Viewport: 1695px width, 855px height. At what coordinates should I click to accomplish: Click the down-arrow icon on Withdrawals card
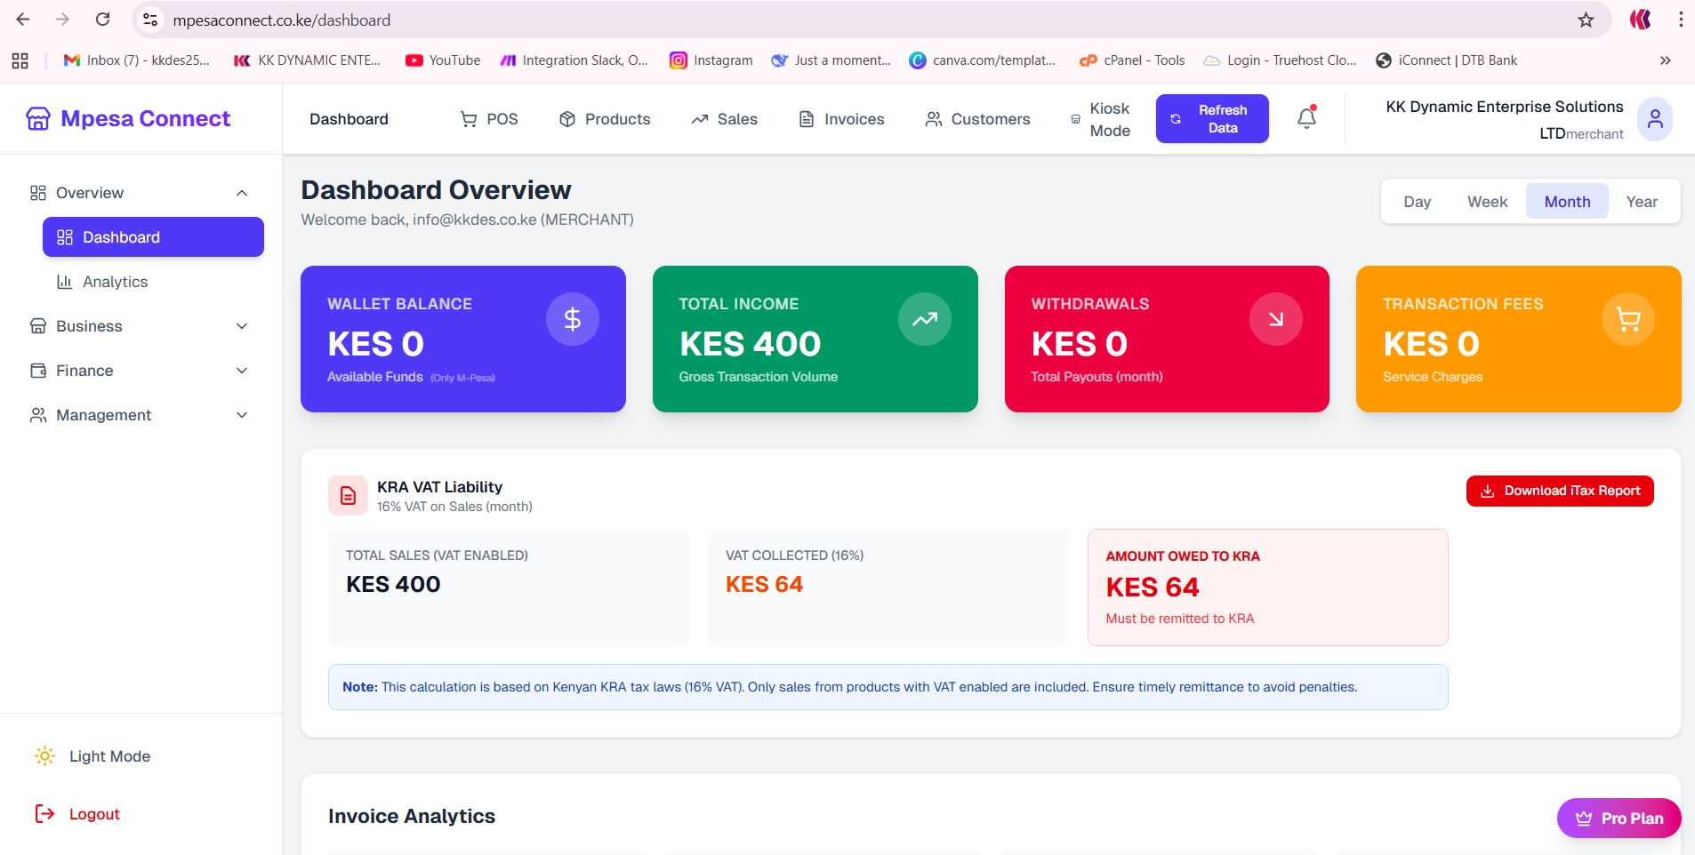coord(1275,319)
